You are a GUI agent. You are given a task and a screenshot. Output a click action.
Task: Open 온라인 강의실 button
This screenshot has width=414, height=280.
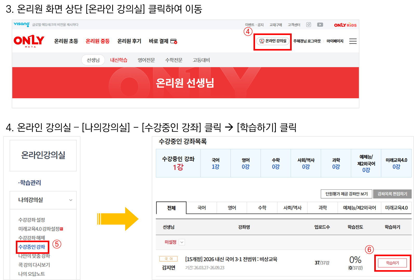[x=273, y=41]
